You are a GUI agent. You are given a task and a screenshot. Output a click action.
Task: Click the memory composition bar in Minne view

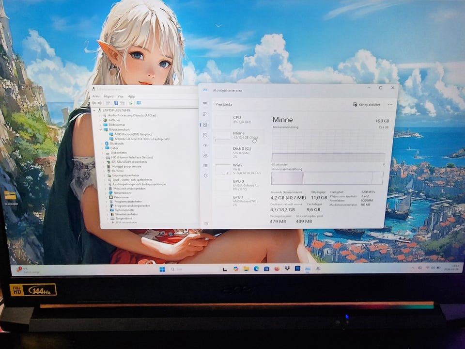pos(327,178)
